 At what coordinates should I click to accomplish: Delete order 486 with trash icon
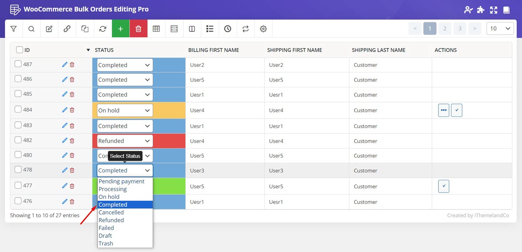(x=72, y=80)
